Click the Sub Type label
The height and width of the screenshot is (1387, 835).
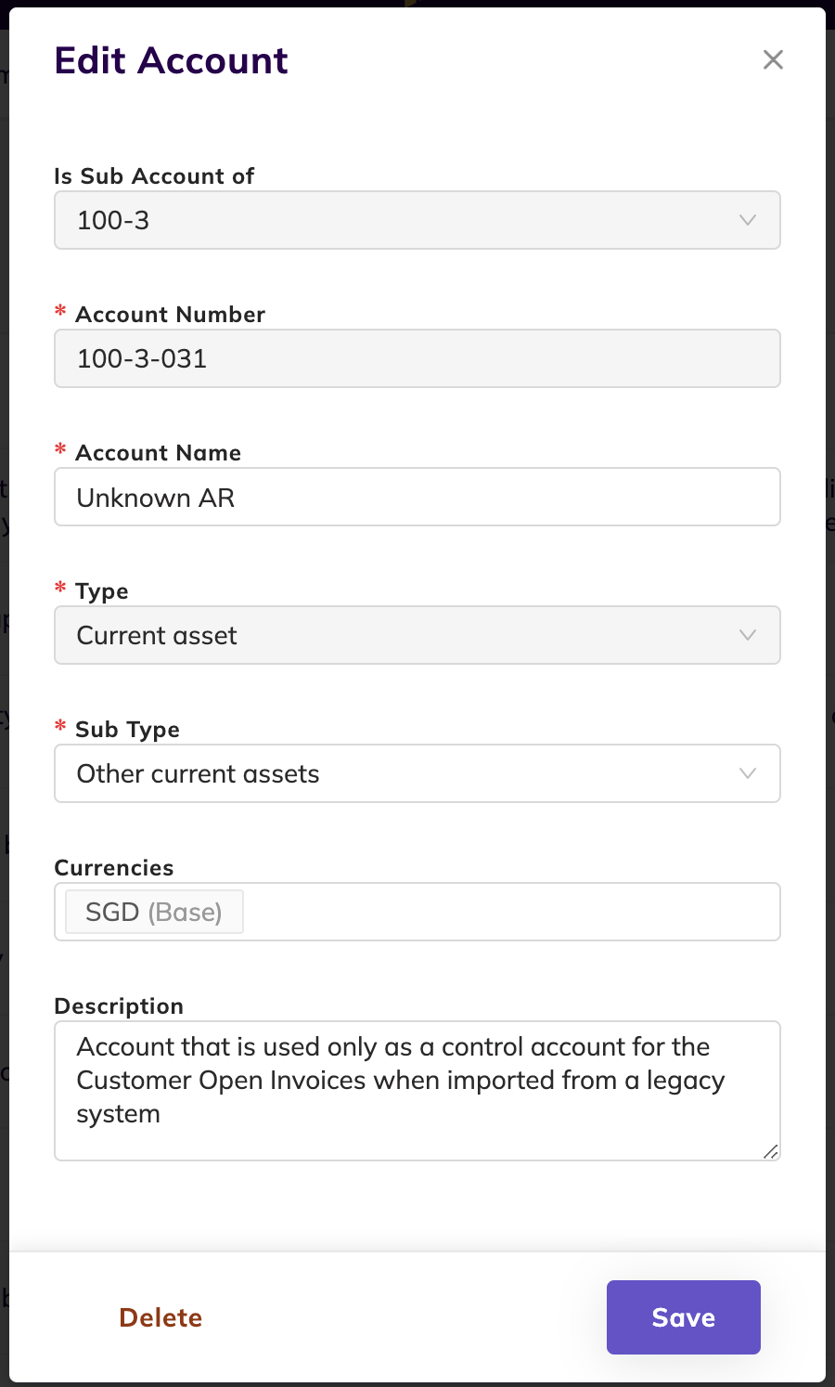tap(128, 729)
